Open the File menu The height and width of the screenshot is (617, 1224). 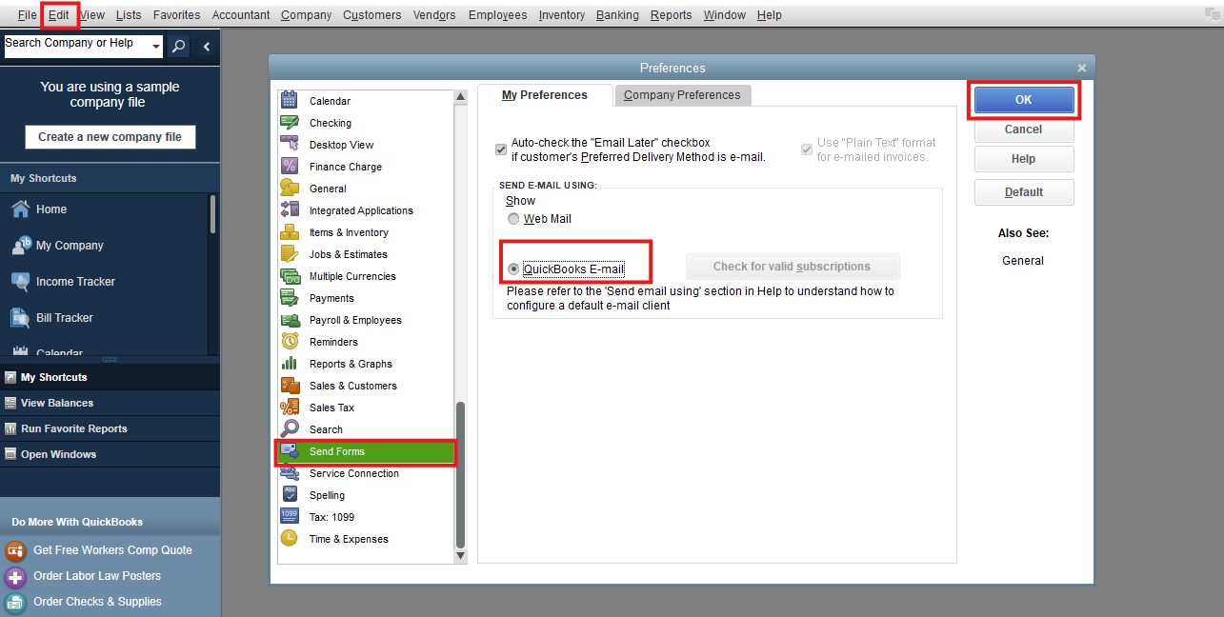[28, 15]
